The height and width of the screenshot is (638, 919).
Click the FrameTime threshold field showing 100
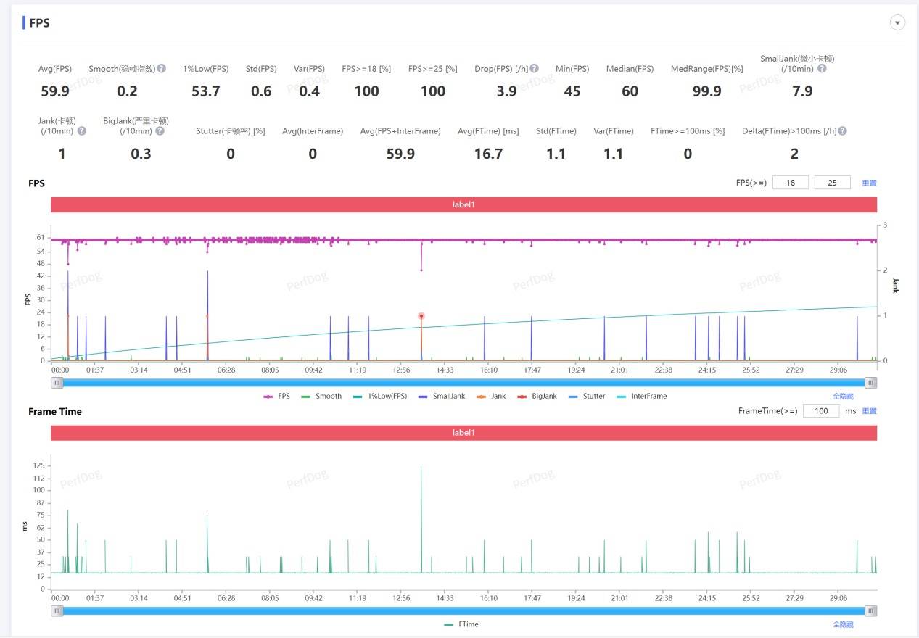point(820,411)
